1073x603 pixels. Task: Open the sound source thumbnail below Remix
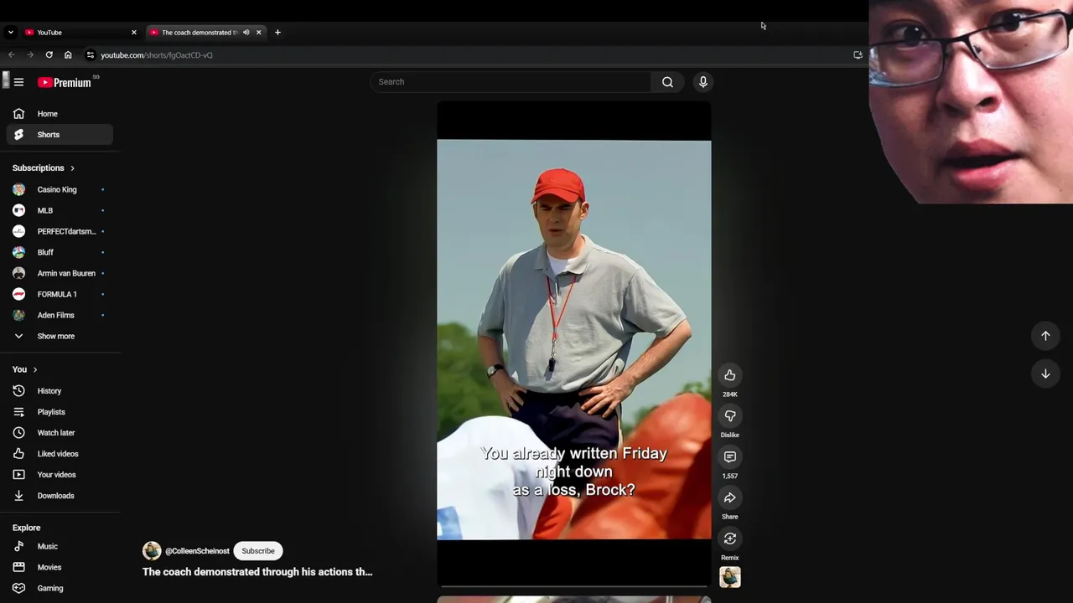(730, 577)
